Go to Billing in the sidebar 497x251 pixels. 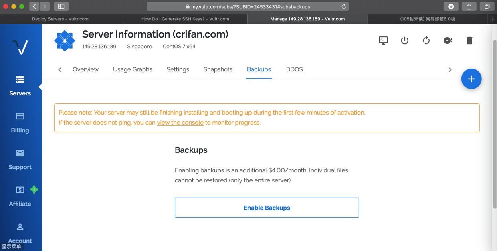(x=20, y=123)
